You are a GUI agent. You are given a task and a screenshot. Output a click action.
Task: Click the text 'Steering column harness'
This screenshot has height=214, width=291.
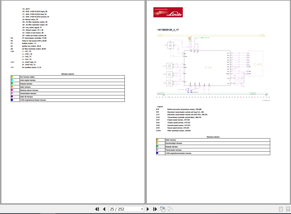(29, 90)
